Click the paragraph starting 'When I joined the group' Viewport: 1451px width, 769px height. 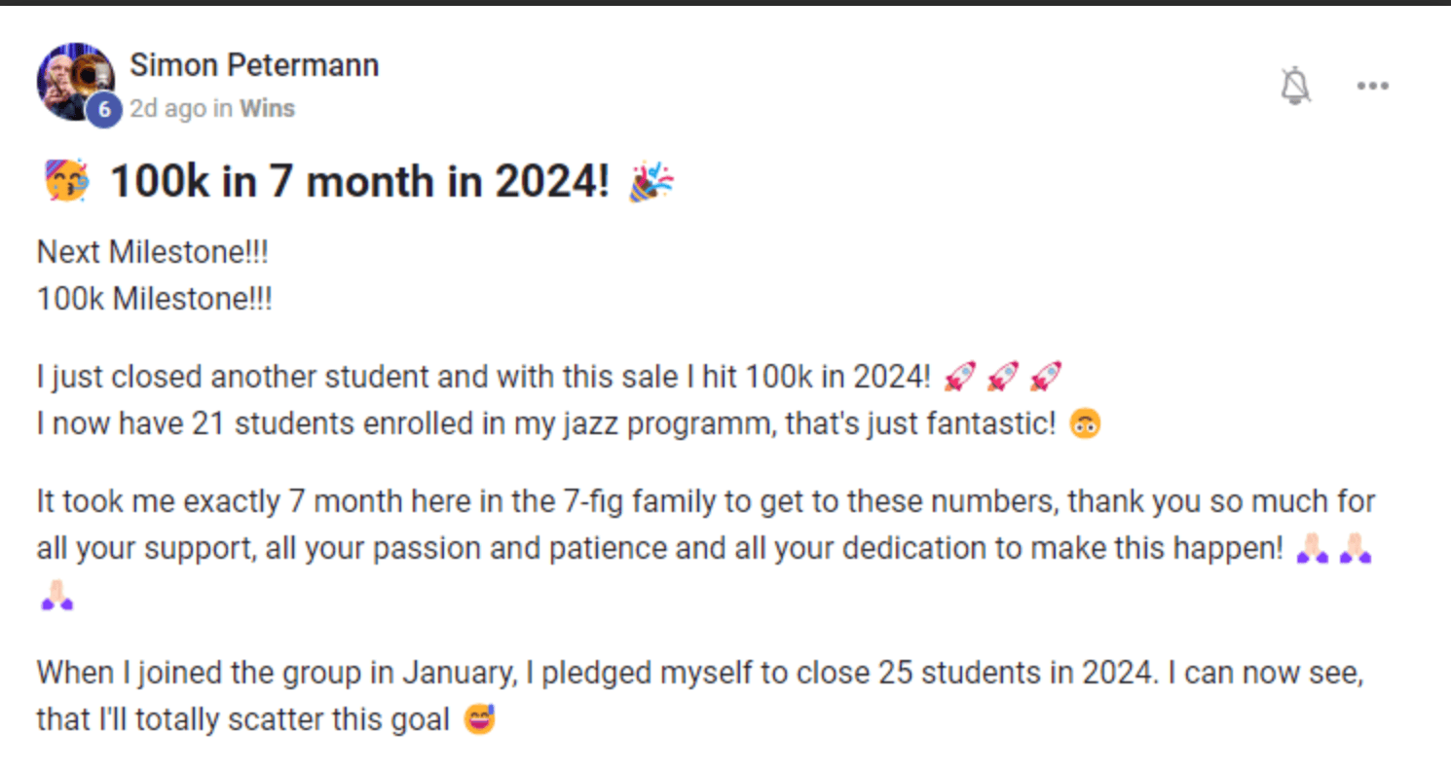[700, 697]
